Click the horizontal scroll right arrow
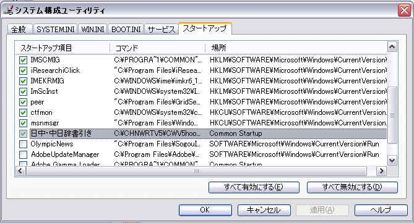 (381, 171)
